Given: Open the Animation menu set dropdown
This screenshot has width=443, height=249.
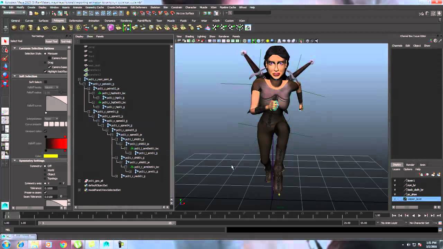Looking at the screenshot, I should pos(14,13).
